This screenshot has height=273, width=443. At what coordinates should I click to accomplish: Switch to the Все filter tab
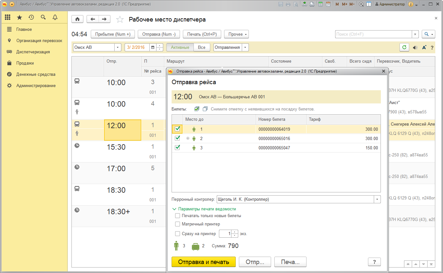[202, 47]
